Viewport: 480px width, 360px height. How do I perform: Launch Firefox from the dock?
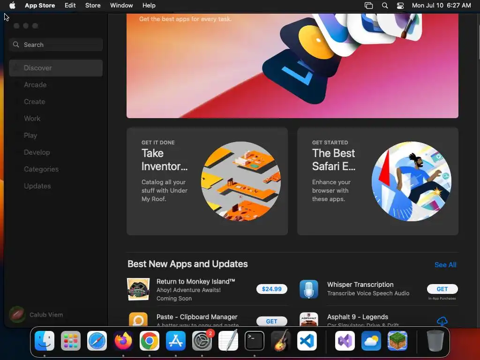(x=123, y=341)
